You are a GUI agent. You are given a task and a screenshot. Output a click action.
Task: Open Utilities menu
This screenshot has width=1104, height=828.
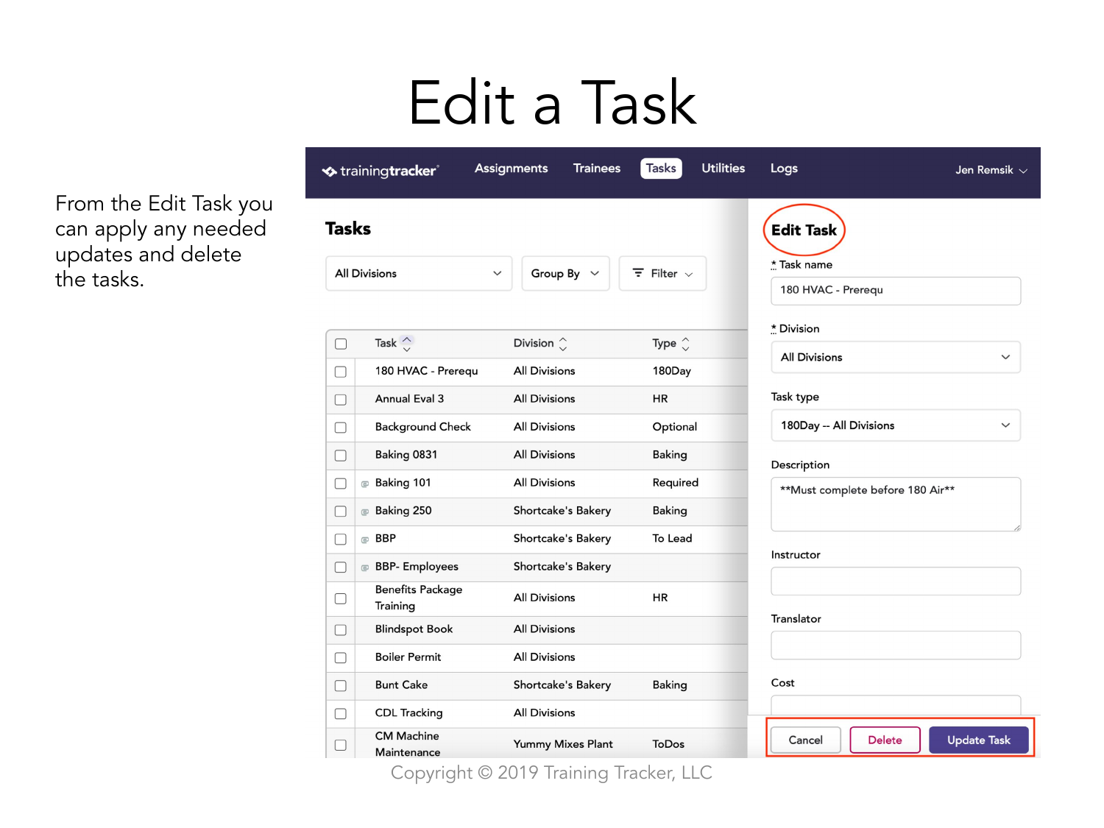pyautogui.click(x=723, y=169)
